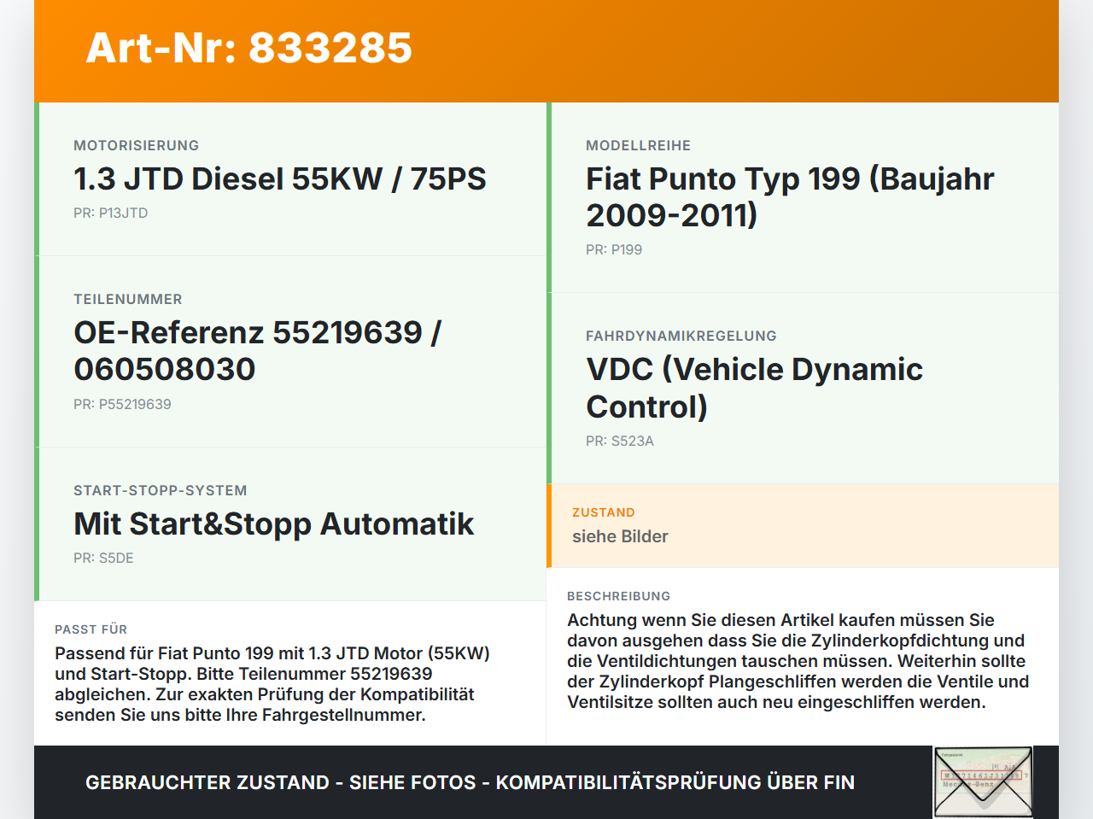Select the siehe Bilder condition text
This screenshot has height=819, width=1093.
[620, 536]
